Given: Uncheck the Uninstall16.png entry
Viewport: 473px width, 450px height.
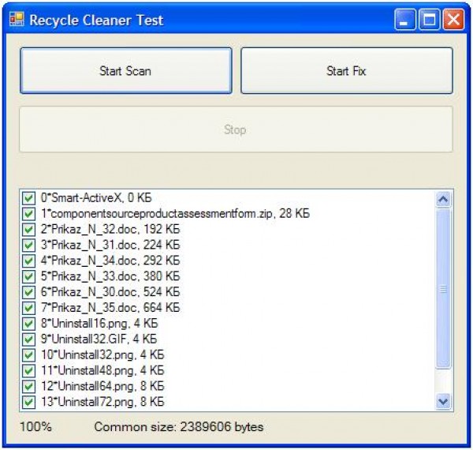Looking at the screenshot, I should click(x=29, y=323).
